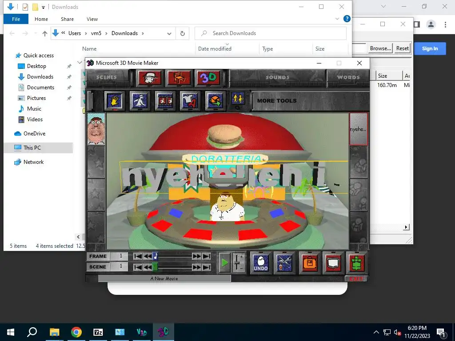
Task: Jump to first frame button
Action: [138, 256]
